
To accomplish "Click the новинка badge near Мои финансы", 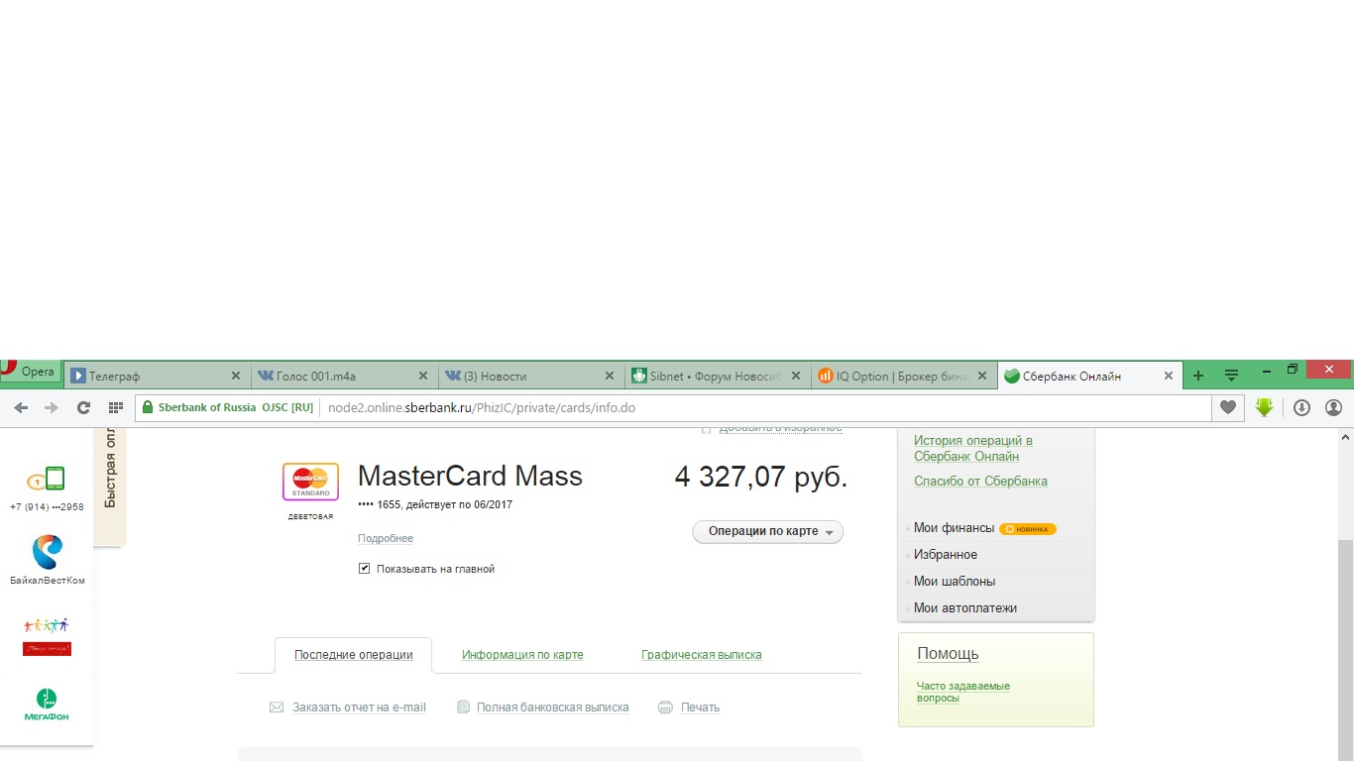I will pos(1028,529).
